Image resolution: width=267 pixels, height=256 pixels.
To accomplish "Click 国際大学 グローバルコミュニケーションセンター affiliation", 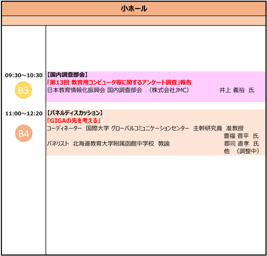I will click(x=137, y=128).
